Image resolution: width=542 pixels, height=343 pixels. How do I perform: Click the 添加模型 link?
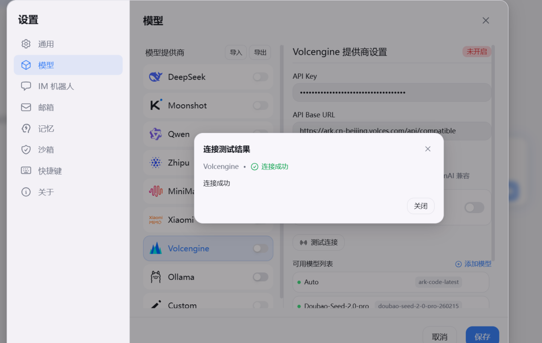click(x=473, y=264)
